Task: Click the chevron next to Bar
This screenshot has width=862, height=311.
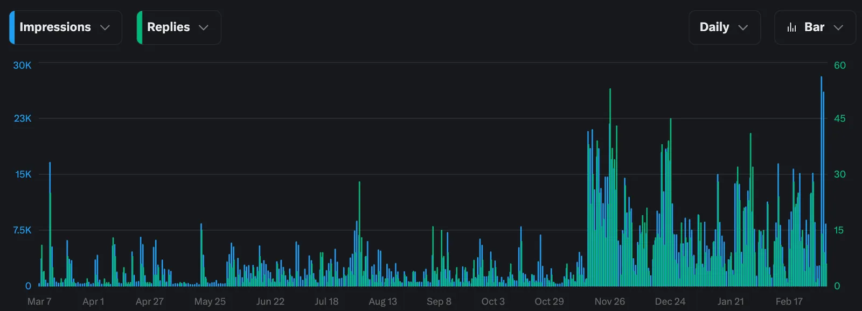Action: (x=838, y=27)
